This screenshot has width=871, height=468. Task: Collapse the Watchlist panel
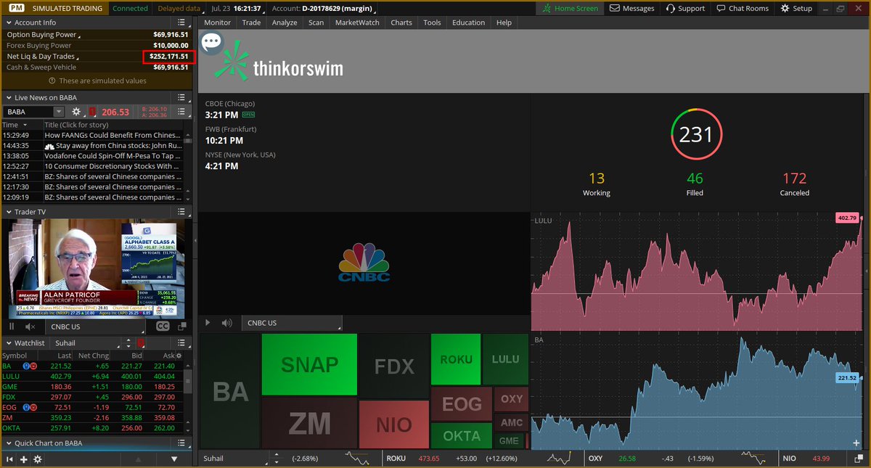(8, 342)
